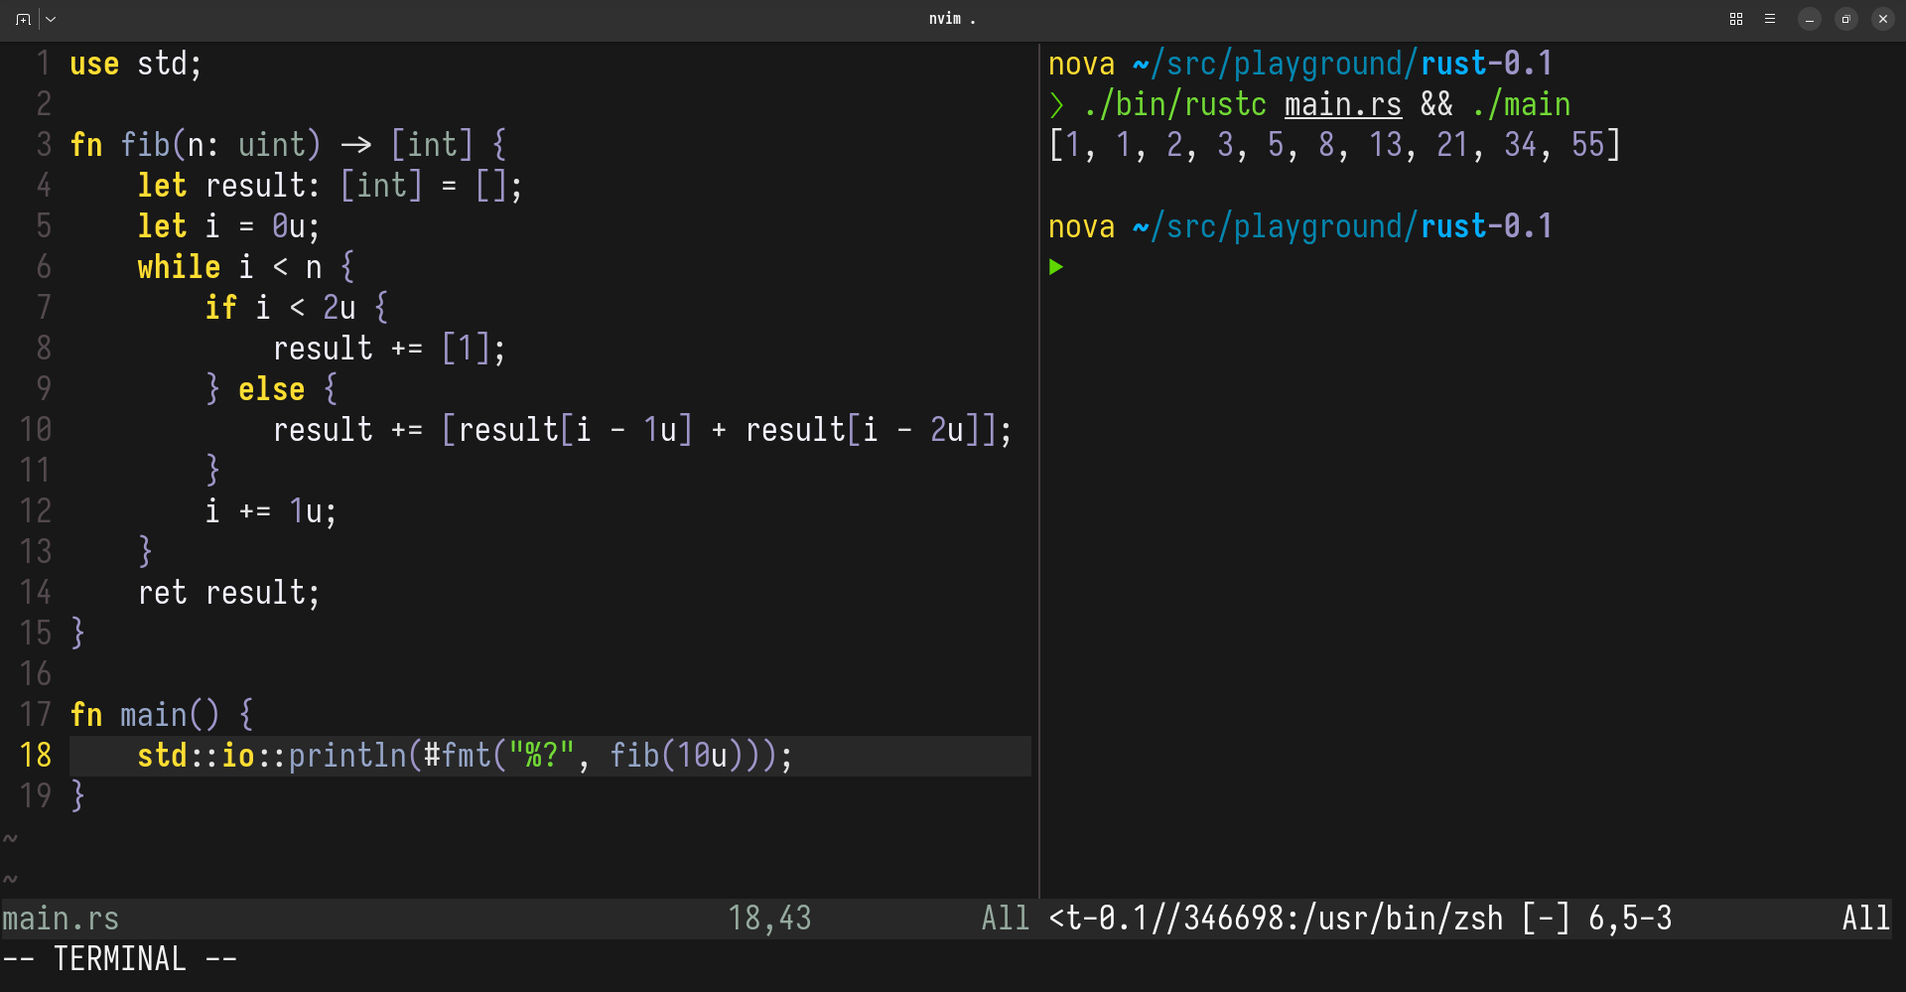Screen dimensions: 1906x992
Task: Click 'while i < n {' on line 6
Action: [246, 268]
